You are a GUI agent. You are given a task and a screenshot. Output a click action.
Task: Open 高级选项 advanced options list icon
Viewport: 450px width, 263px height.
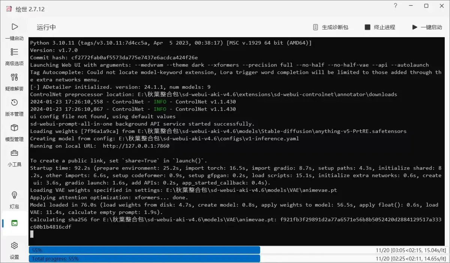click(x=14, y=52)
